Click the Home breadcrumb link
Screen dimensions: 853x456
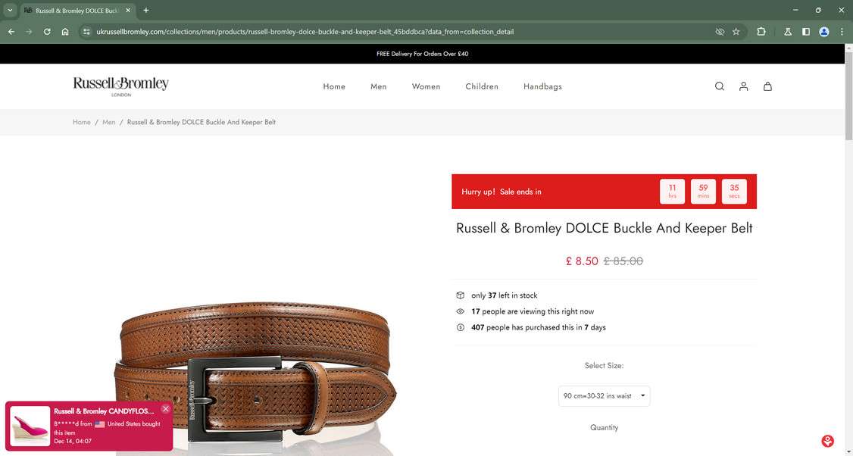(82, 123)
